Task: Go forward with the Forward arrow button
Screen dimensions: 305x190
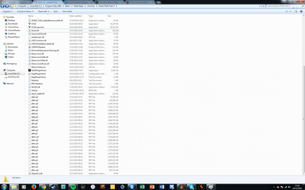Action: click(7, 6)
